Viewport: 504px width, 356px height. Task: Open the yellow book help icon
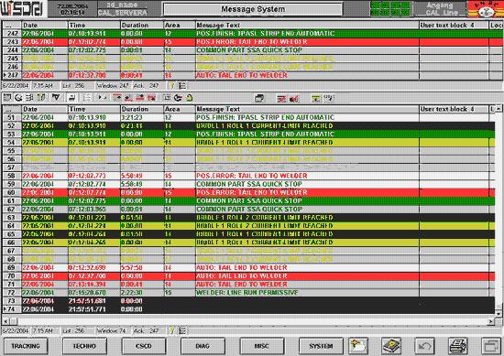[x=391, y=346]
